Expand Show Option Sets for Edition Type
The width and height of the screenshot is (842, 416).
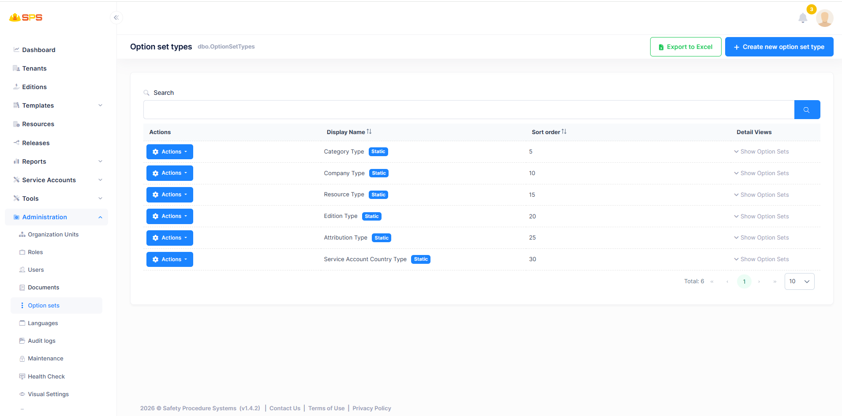(x=761, y=216)
